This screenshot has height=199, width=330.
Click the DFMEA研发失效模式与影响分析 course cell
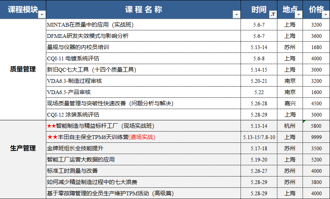coord(143,36)
